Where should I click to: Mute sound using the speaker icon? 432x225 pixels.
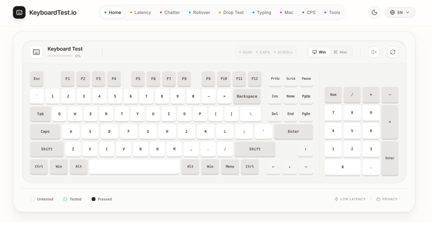tap(374, 52)
